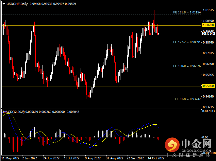Click the 0.96890 price axis value
The width and height of the screenshot is (216, 161).
(x=208, y=64)
